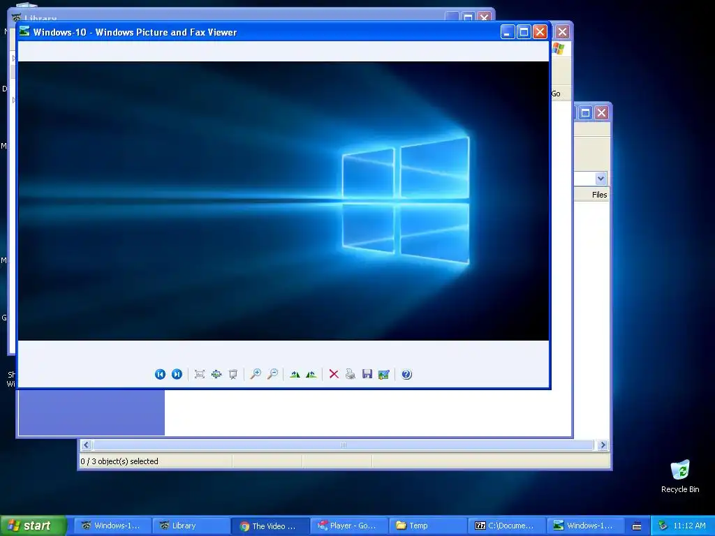Click the horizontal scrollbar thumb
Screen dimensions: 715x536
[344, 445]
